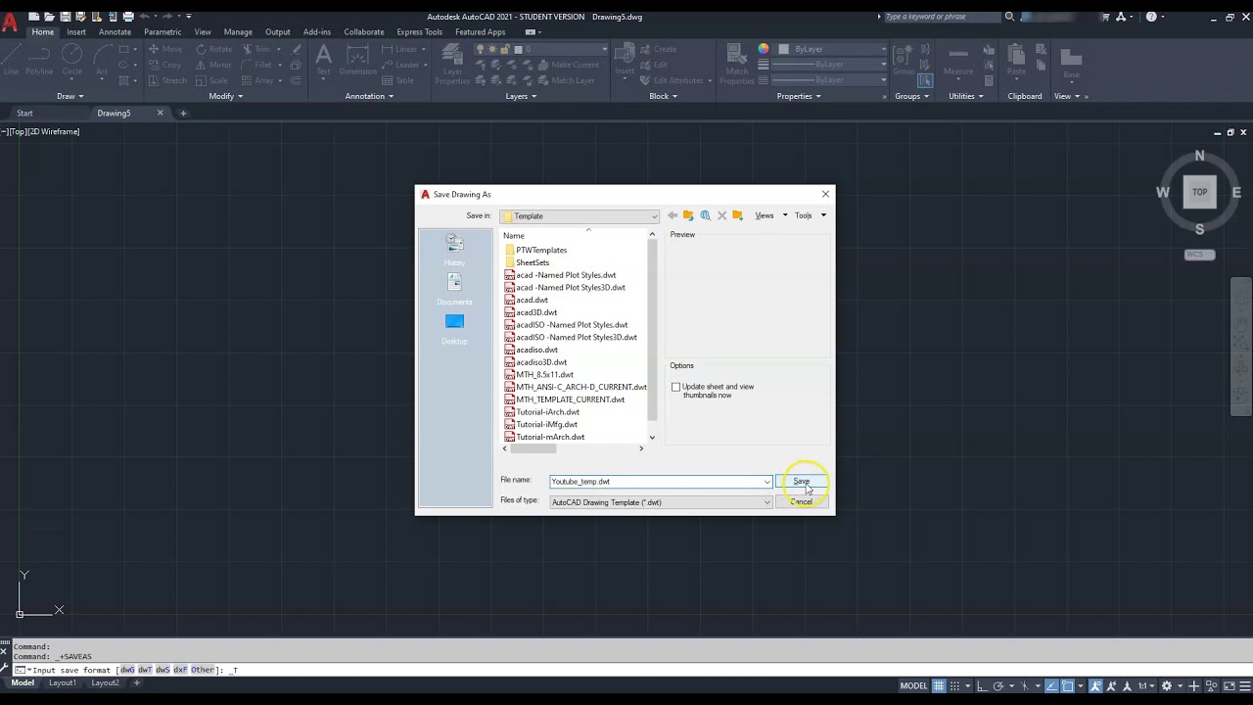Open annotation scale 1:1 dropdown
The height and width of the screenshot is (705, 1253).
(1145, 685)
